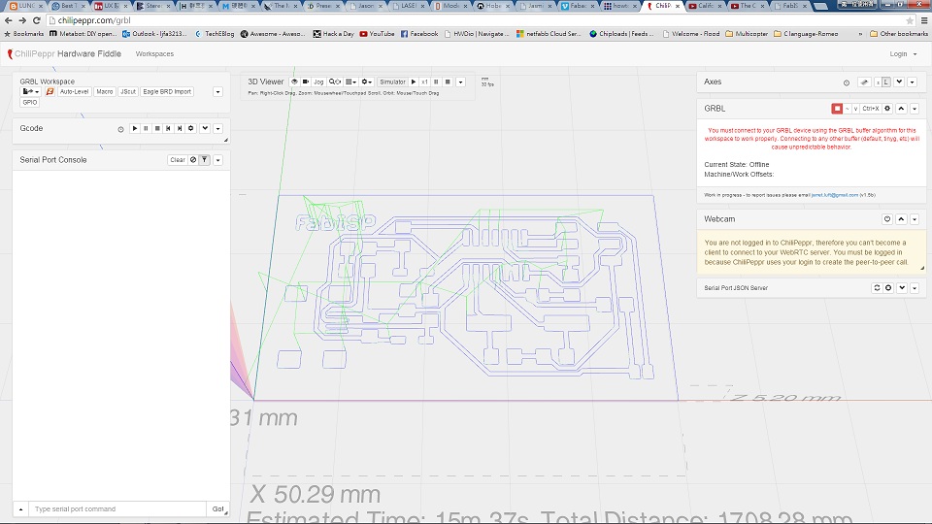Click the 3D Viewer camera icon

point(306,82)
